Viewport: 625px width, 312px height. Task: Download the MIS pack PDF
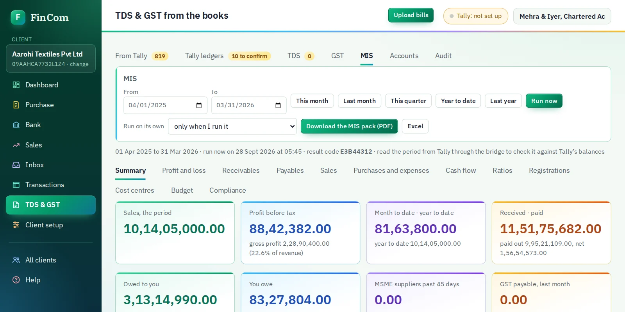[x=349, y=126]
